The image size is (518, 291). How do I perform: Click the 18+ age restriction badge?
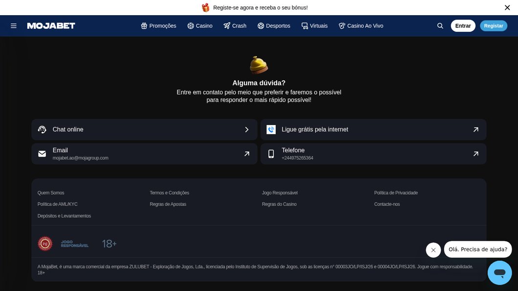[109, 244]
